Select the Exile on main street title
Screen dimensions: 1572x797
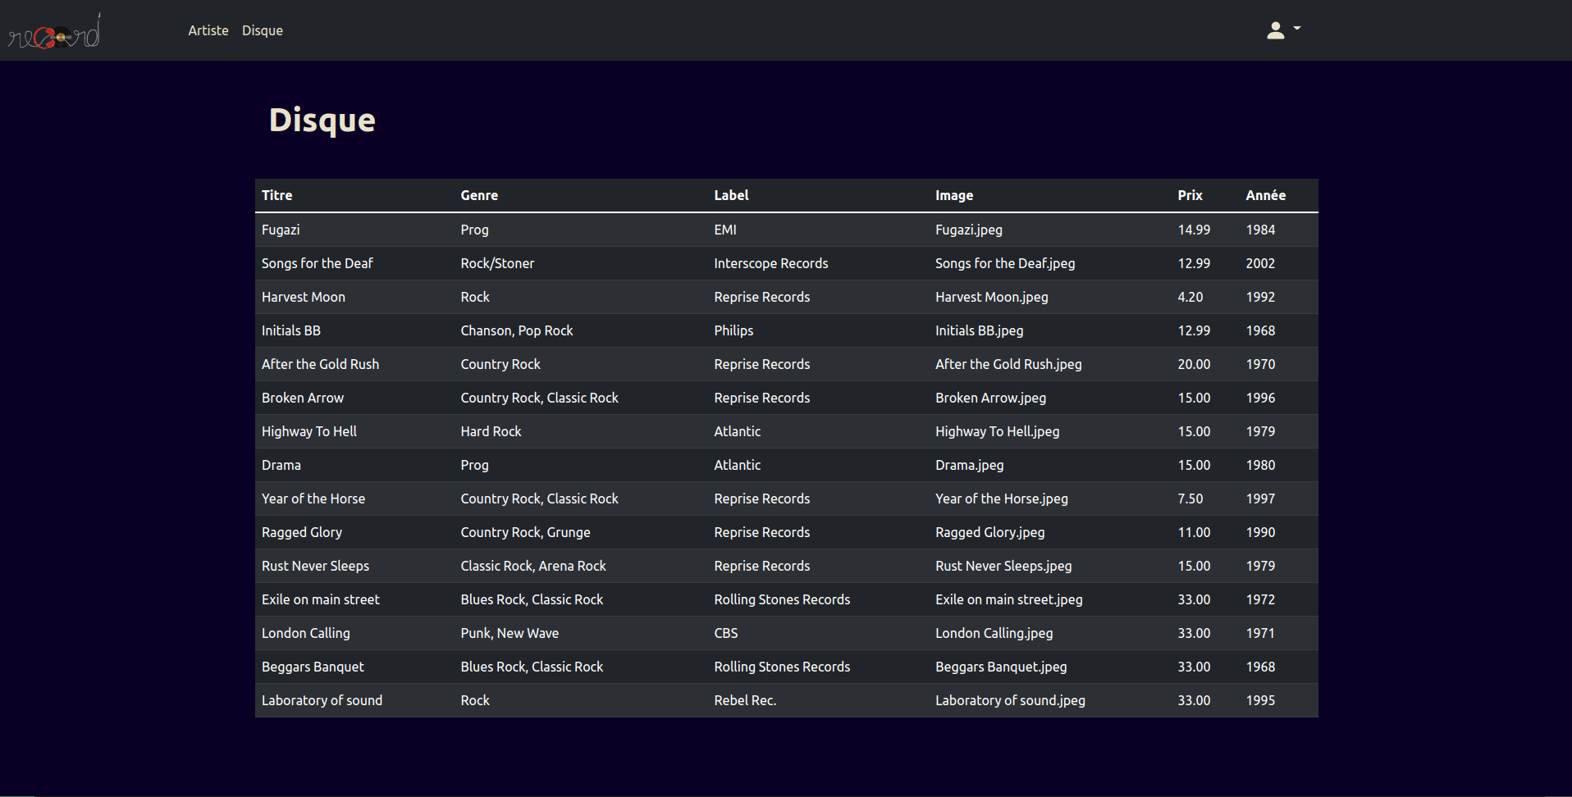coord(321,599)
